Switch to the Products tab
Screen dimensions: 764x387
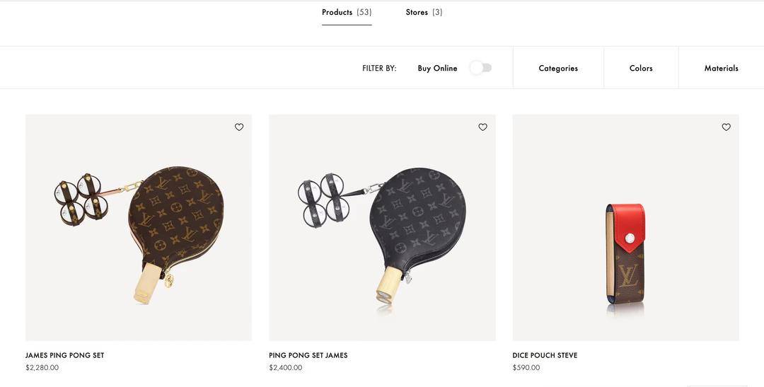(347, 13)
